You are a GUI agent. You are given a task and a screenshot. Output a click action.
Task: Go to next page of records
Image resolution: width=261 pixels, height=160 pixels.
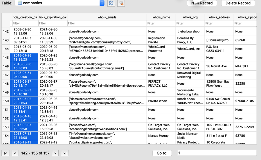55,153
